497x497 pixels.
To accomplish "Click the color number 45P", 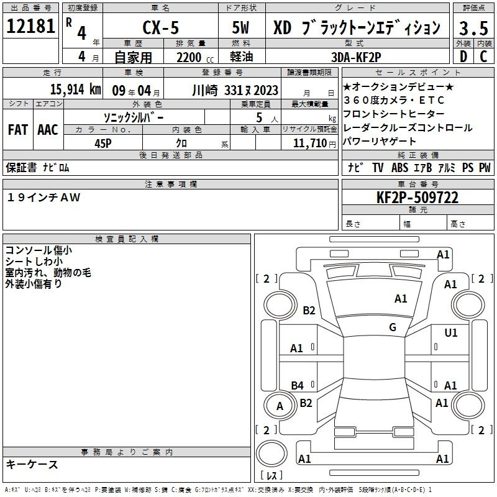I will point(103,144).
